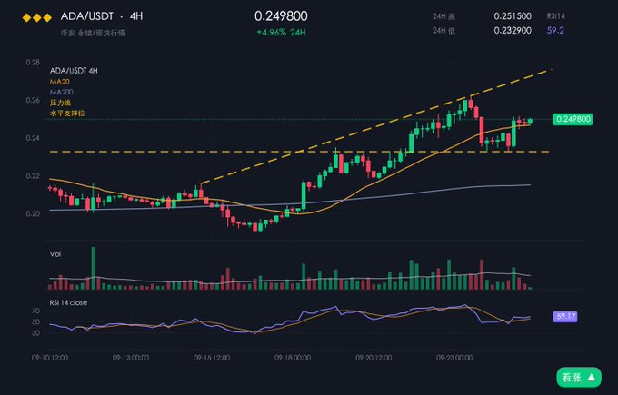
Task: Click the 币安 永续/现货行情 subtitle
Action: (93, 33)
